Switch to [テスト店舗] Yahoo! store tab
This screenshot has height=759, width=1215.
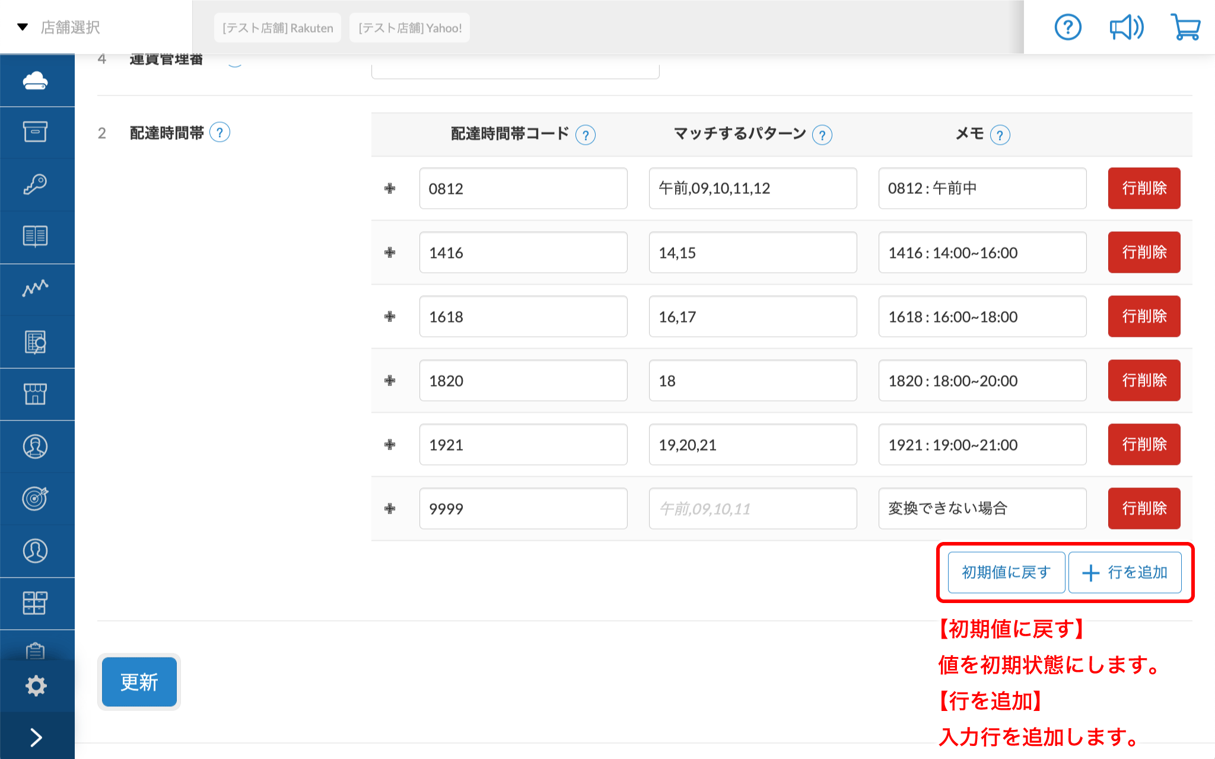pos(409,27)
